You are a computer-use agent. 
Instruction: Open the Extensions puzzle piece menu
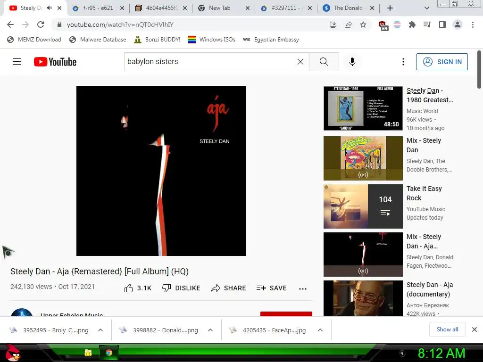pyautogui.click(x=412, y=25)
